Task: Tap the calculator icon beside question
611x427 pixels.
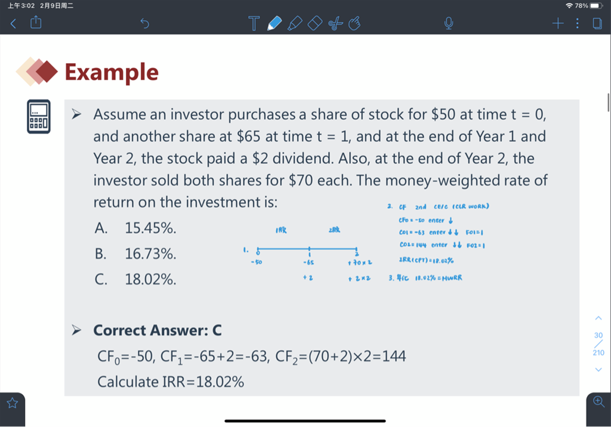Action: pyautogui.click(x=39, y=116)
